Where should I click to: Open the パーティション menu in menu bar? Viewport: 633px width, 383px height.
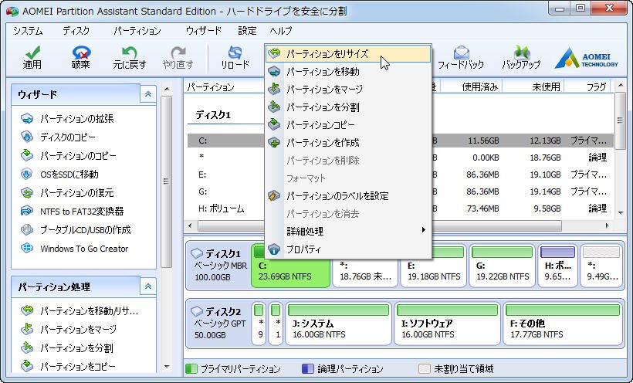point(137,31)
